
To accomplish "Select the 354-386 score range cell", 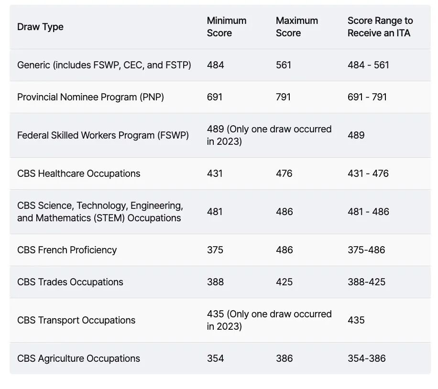I will [366, 358].
